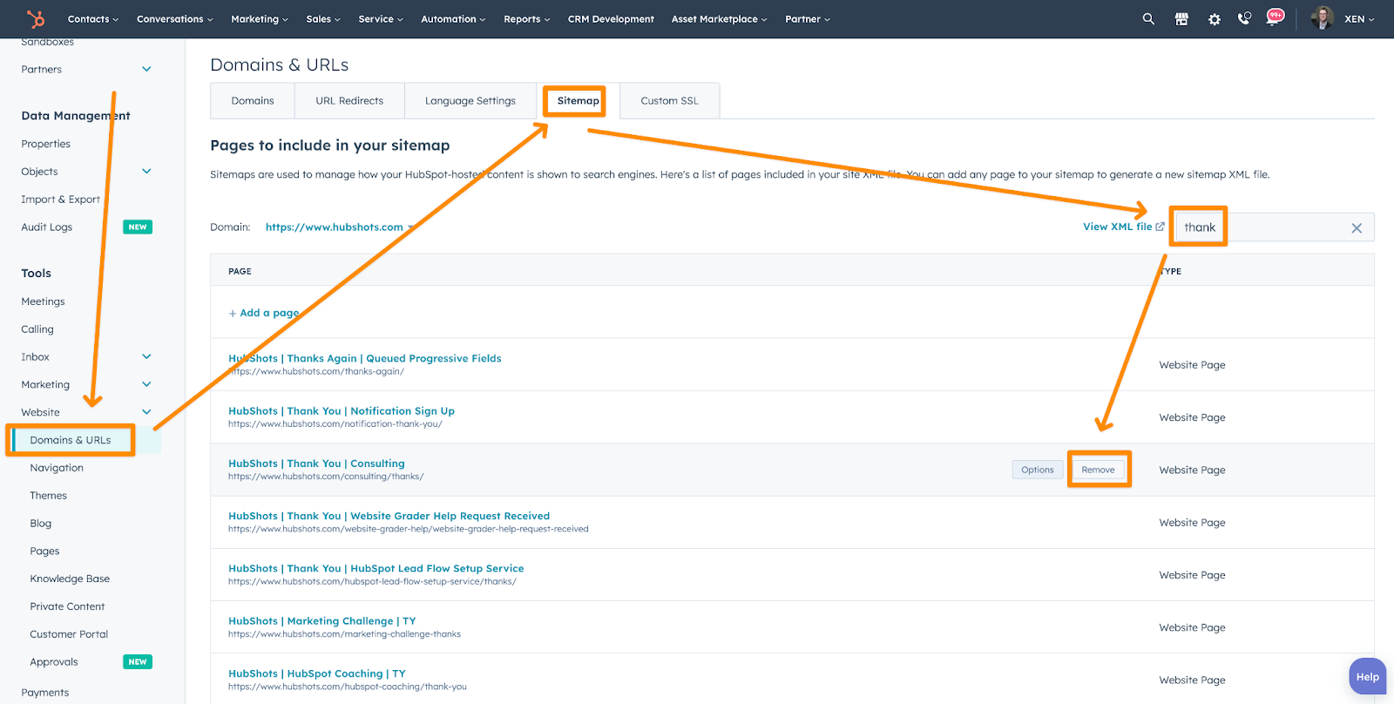Open the settings gear icon
The height and width of the screenshot is (704, 1394).
[1214, 19]
